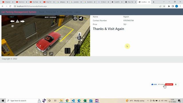Screen dimensions: 183x103
Task: Close the New Tab tab
Action: pos(136,2)
